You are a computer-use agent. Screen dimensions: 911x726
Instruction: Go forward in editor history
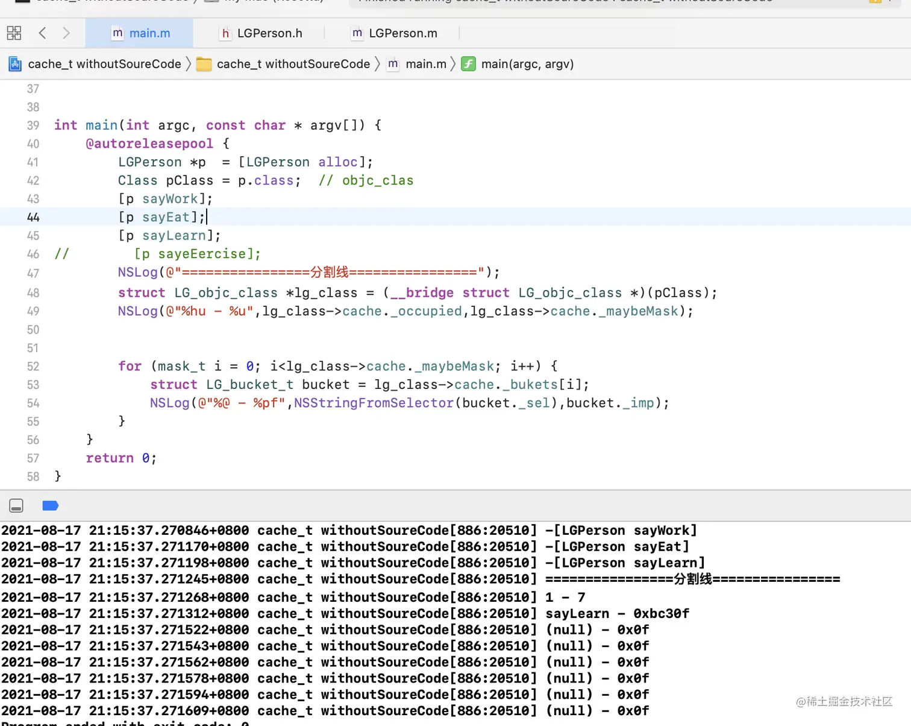point(66,33)
